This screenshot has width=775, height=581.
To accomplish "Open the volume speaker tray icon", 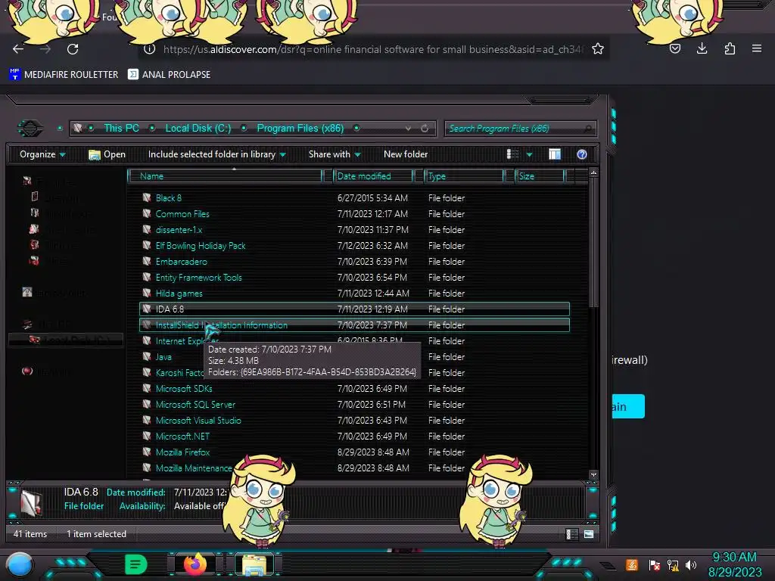I will coord(690,564).
